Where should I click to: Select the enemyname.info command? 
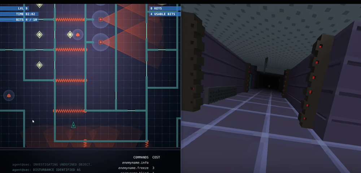135,163
